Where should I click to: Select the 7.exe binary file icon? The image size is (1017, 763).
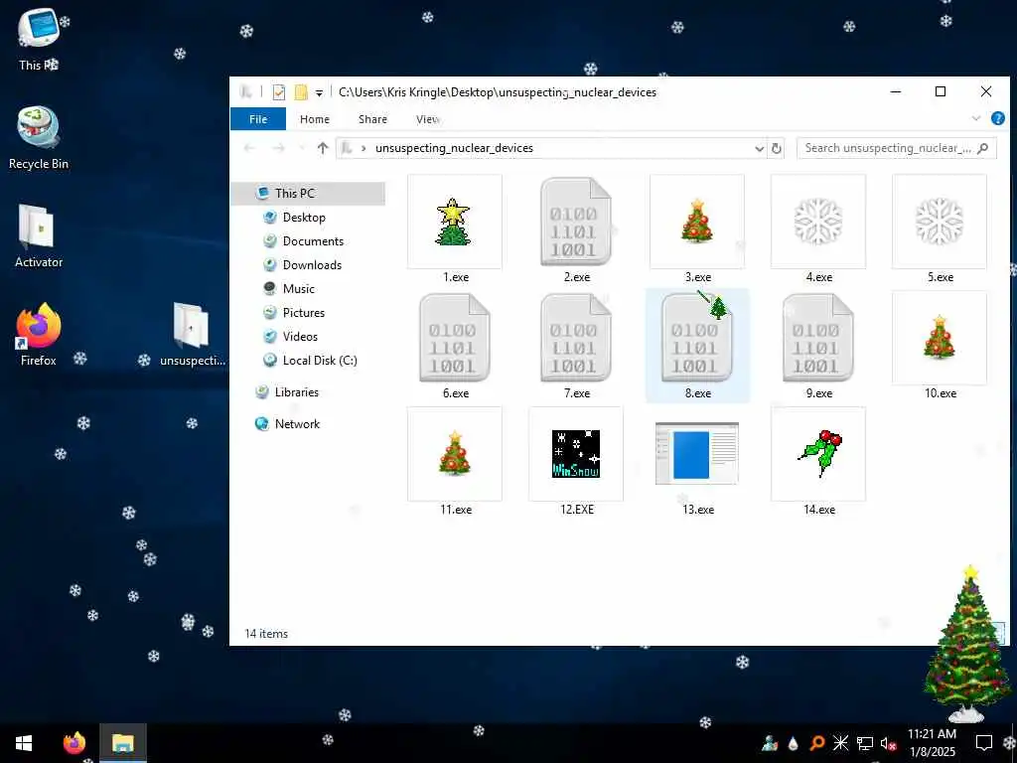576,338
